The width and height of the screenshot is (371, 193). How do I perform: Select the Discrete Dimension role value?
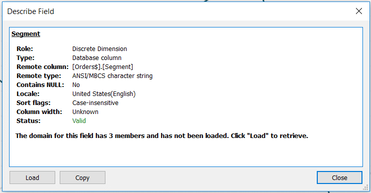coord(99,49)
